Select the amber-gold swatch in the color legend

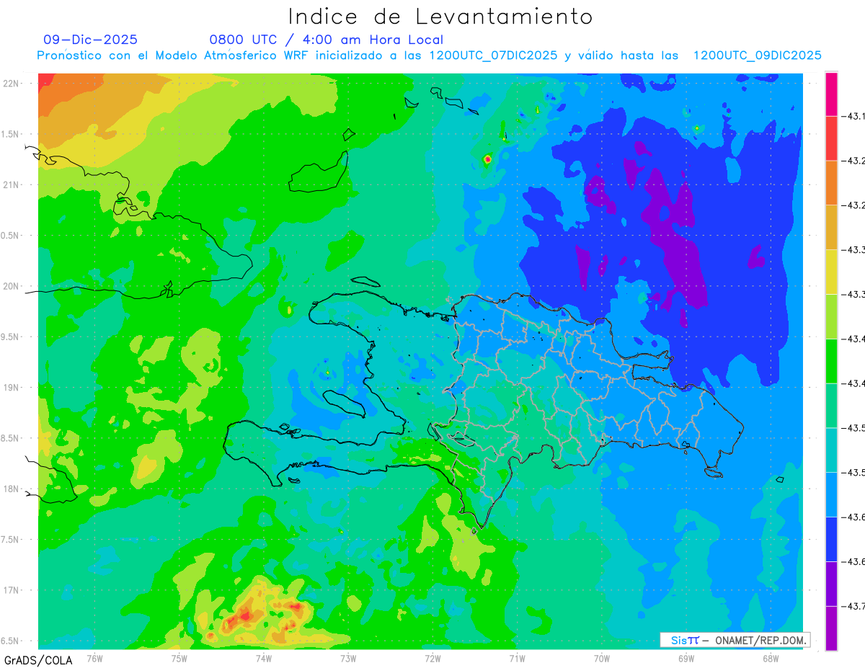pyautogui.click(x=831, y=228)
